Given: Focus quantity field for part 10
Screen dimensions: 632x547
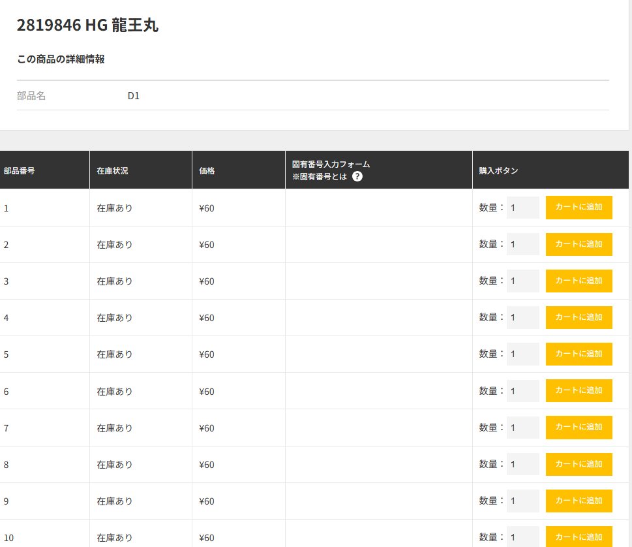Looking at the screenshot, I should (x=523, y=537).
